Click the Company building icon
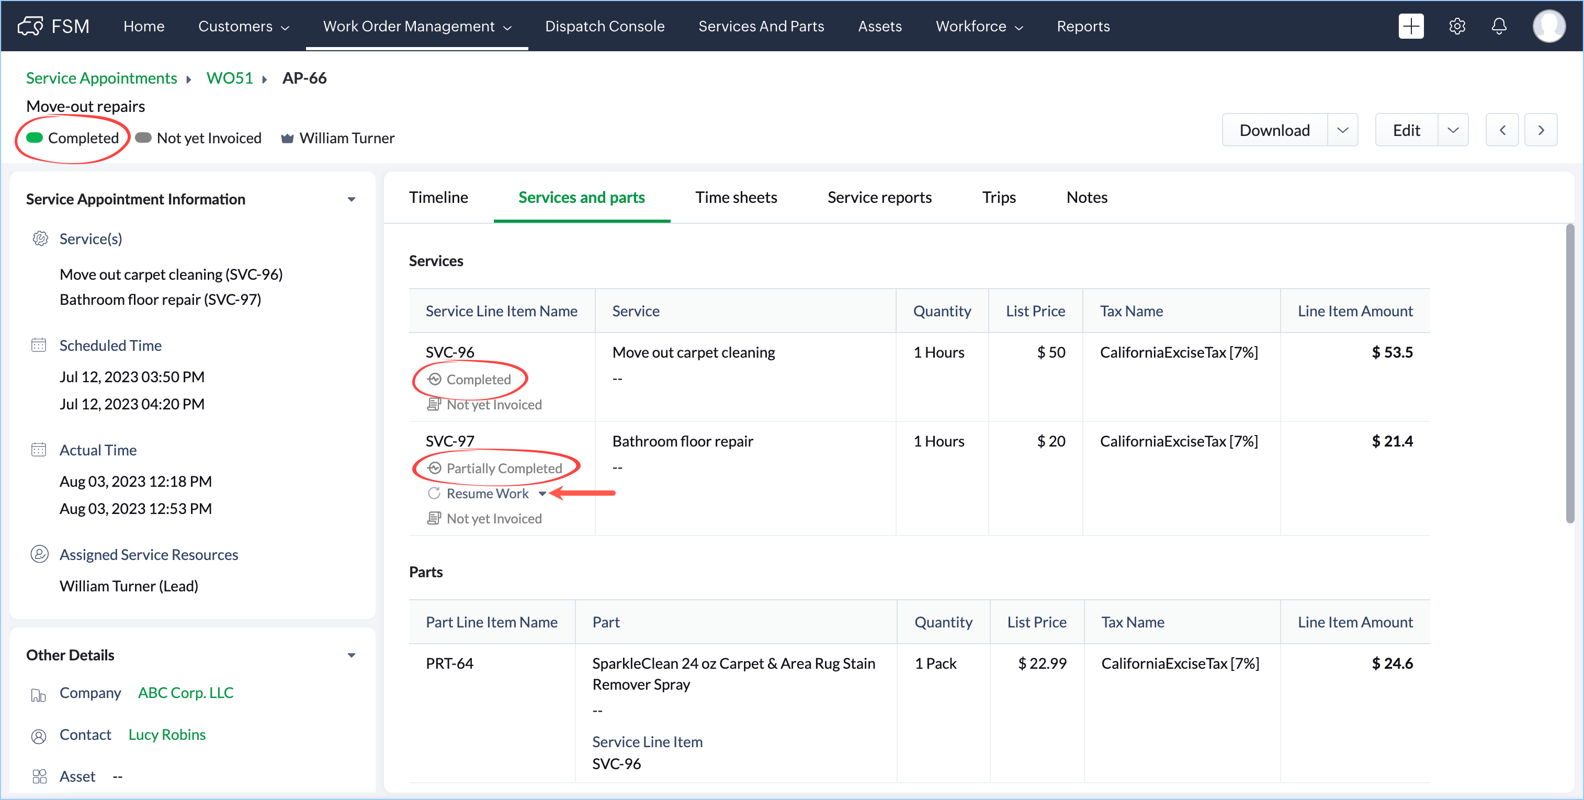The height and width of the screenshot is (800, 1584). pos(39,694)
